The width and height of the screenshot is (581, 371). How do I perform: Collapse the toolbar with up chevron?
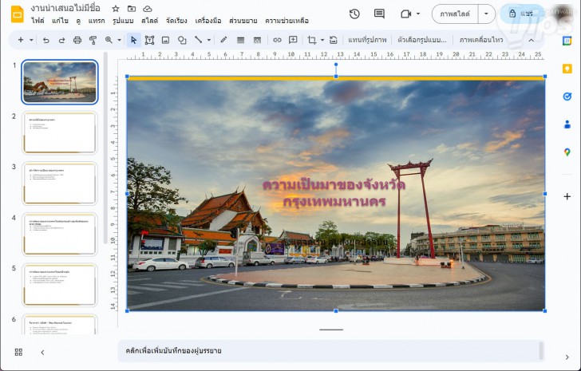point(531,40)
